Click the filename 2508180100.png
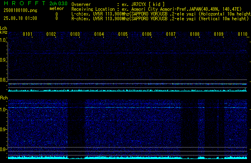The width and height of the screenshot is (251, 163). click(x=20, y=10)
